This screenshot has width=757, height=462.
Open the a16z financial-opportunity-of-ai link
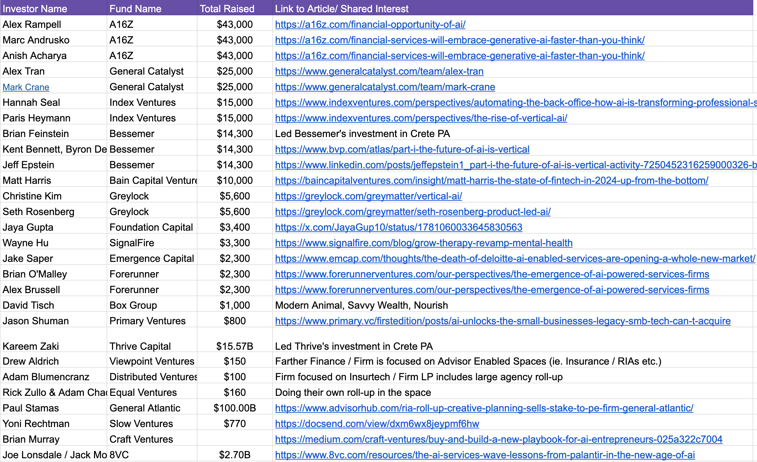pyautogui.click(x=370, y=24)
